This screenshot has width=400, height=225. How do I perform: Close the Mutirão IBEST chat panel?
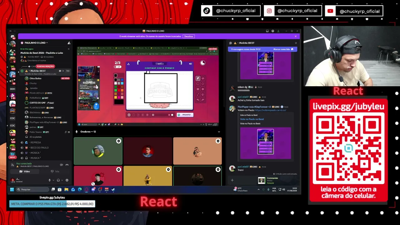pyautogui.click(x=296, y=43)
